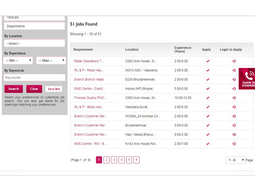This screenshot has width=255, height=191.
Task: Click the Requirement column header
Action: (x=83, y=50)
